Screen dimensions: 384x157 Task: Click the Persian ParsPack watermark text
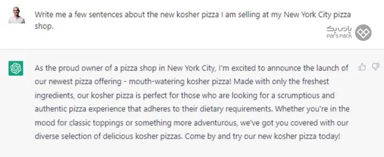340,29
